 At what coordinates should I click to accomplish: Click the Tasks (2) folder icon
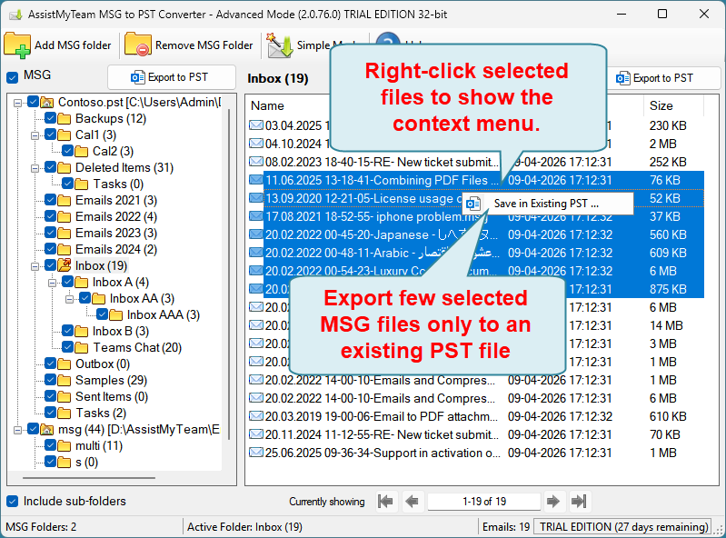64,413
